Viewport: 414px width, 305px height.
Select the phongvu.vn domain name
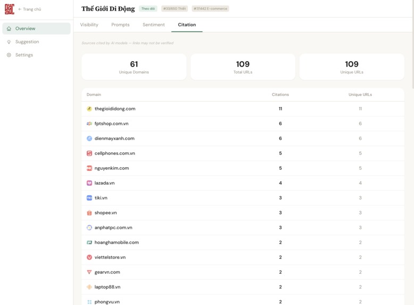[107, 302]
